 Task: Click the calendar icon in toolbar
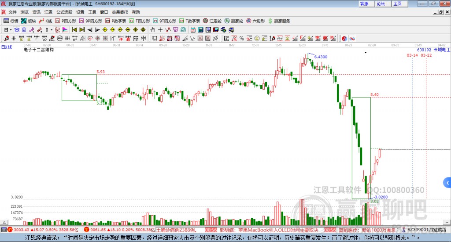[x=193, y=30]
